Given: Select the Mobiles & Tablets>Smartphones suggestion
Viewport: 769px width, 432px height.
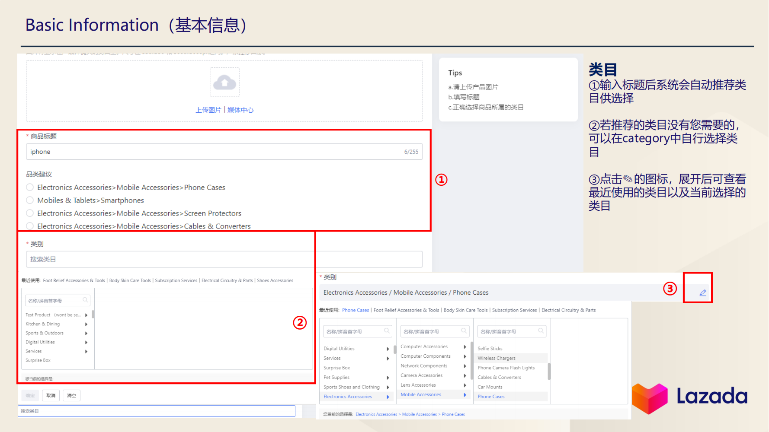Looking at the screenshot, I should tap(29, 200).
